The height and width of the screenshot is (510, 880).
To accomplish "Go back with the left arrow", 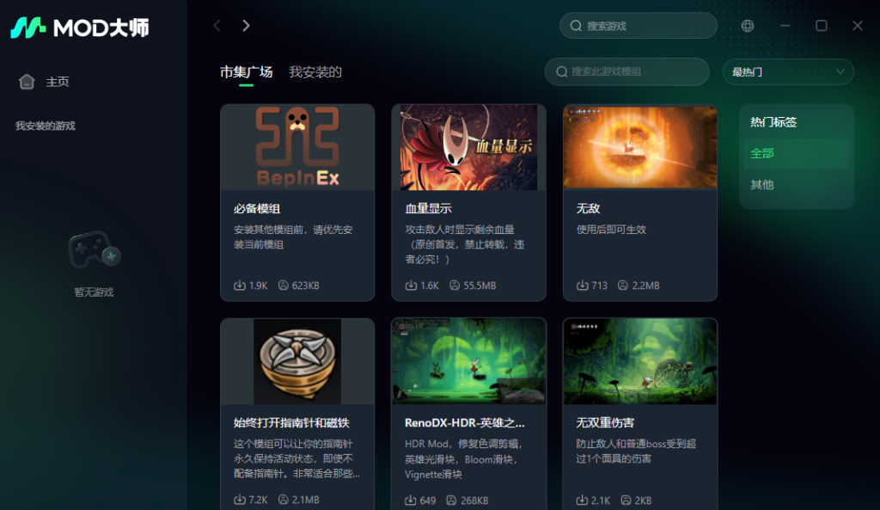I will click(x=217, y=26).
